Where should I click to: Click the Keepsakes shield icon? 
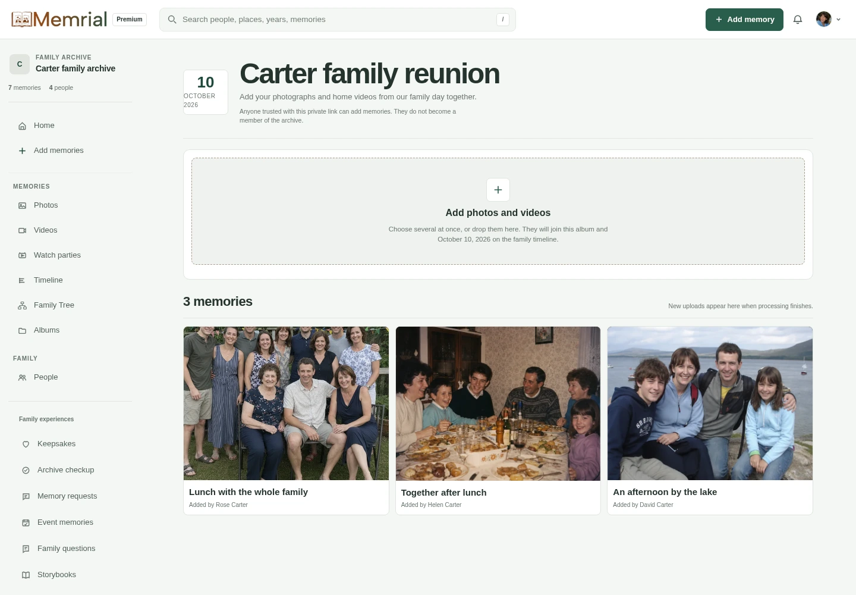click(26, 444)
